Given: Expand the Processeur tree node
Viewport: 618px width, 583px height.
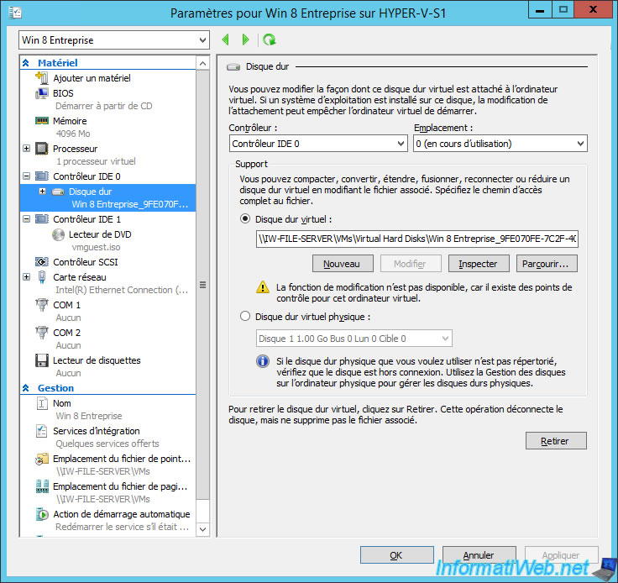Looking at the screenshot, I should coord(26,149).
